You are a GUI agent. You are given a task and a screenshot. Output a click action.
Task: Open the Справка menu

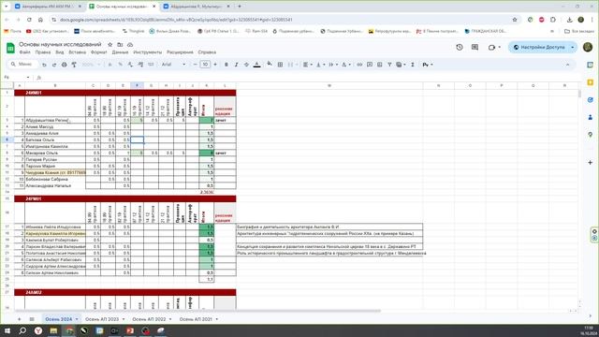pyautogui.click(x=207, y=52)
